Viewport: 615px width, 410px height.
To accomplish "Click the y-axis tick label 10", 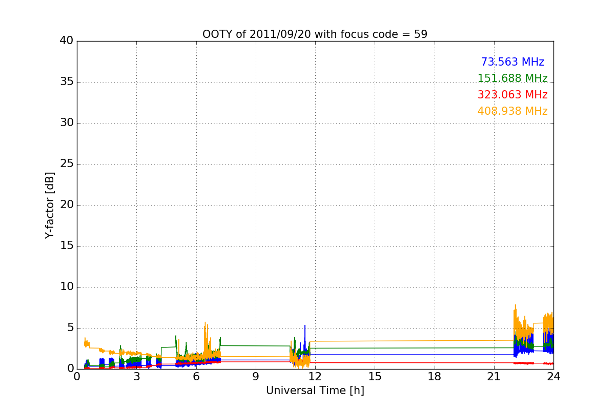I will coord(67,287).
